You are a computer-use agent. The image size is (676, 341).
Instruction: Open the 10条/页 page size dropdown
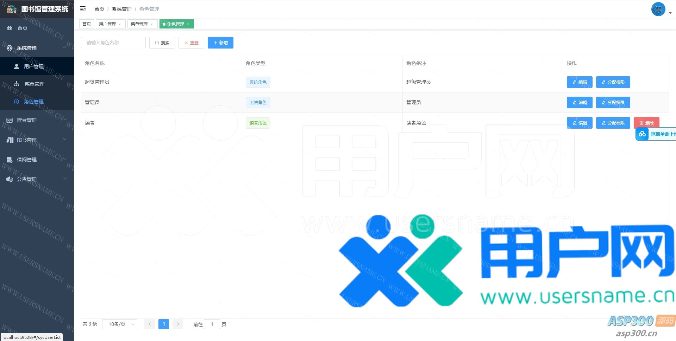click(120, 324)
